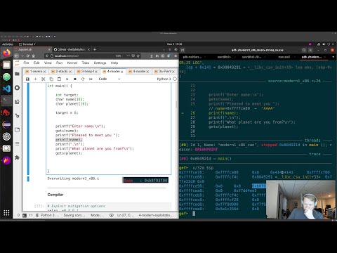The height and width of the screenshot is (253, 337).
Task: Open the View menu in JupyterLab
Action: pyautogui.click(x=48, y=63)
